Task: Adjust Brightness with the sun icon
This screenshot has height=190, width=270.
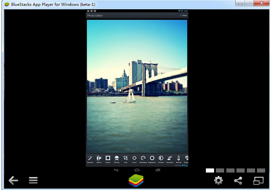Action: 152,158
